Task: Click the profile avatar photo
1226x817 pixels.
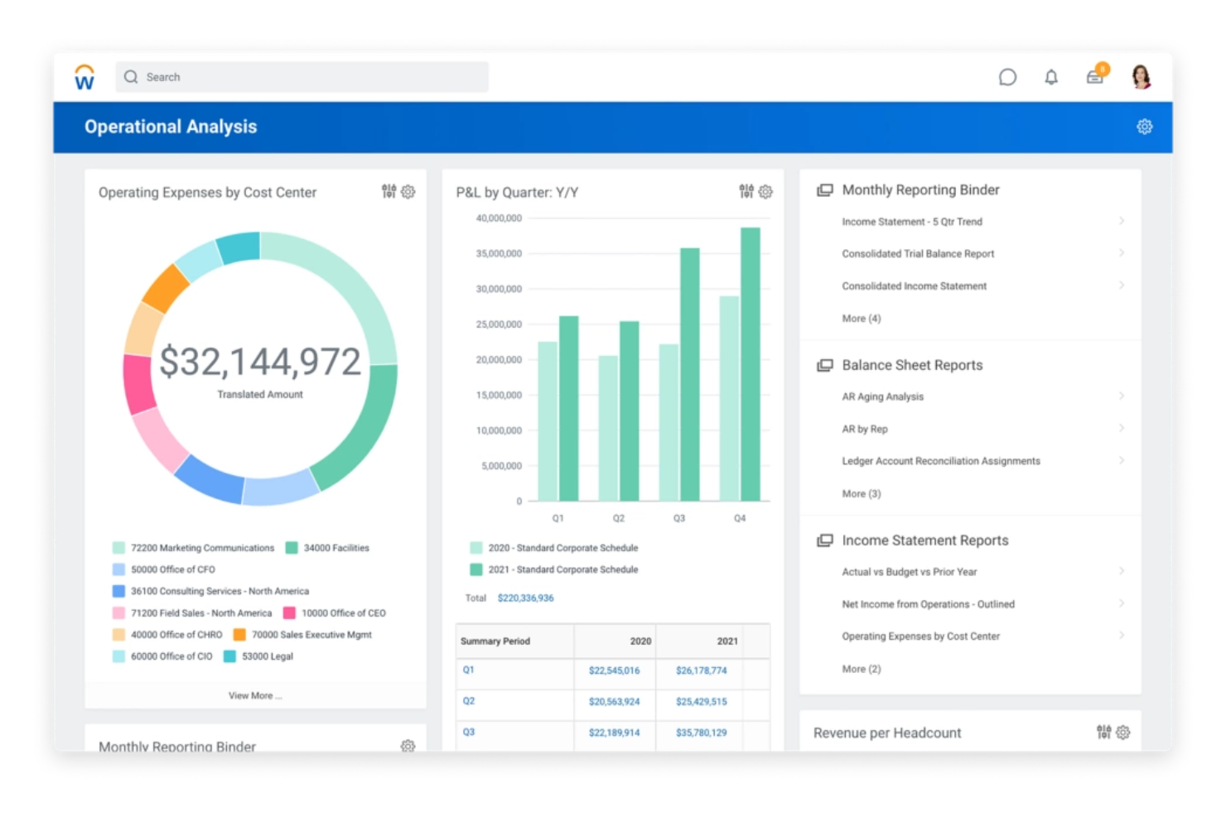Action: (x=1140, y=76)
